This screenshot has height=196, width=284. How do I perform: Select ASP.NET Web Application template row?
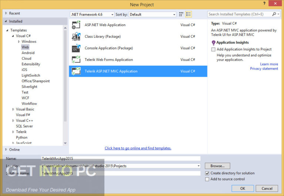pos(138,25)
